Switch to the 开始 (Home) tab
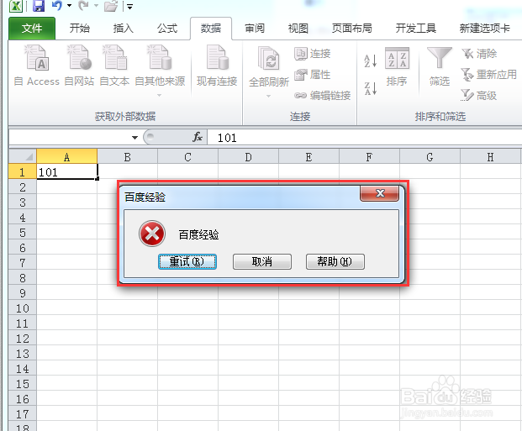Image resolution: width=522 pixels, height=431 pixels. 80,29
